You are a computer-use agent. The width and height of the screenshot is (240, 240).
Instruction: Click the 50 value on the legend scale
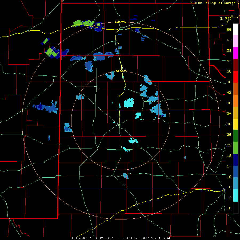click(x=229, y=71)
